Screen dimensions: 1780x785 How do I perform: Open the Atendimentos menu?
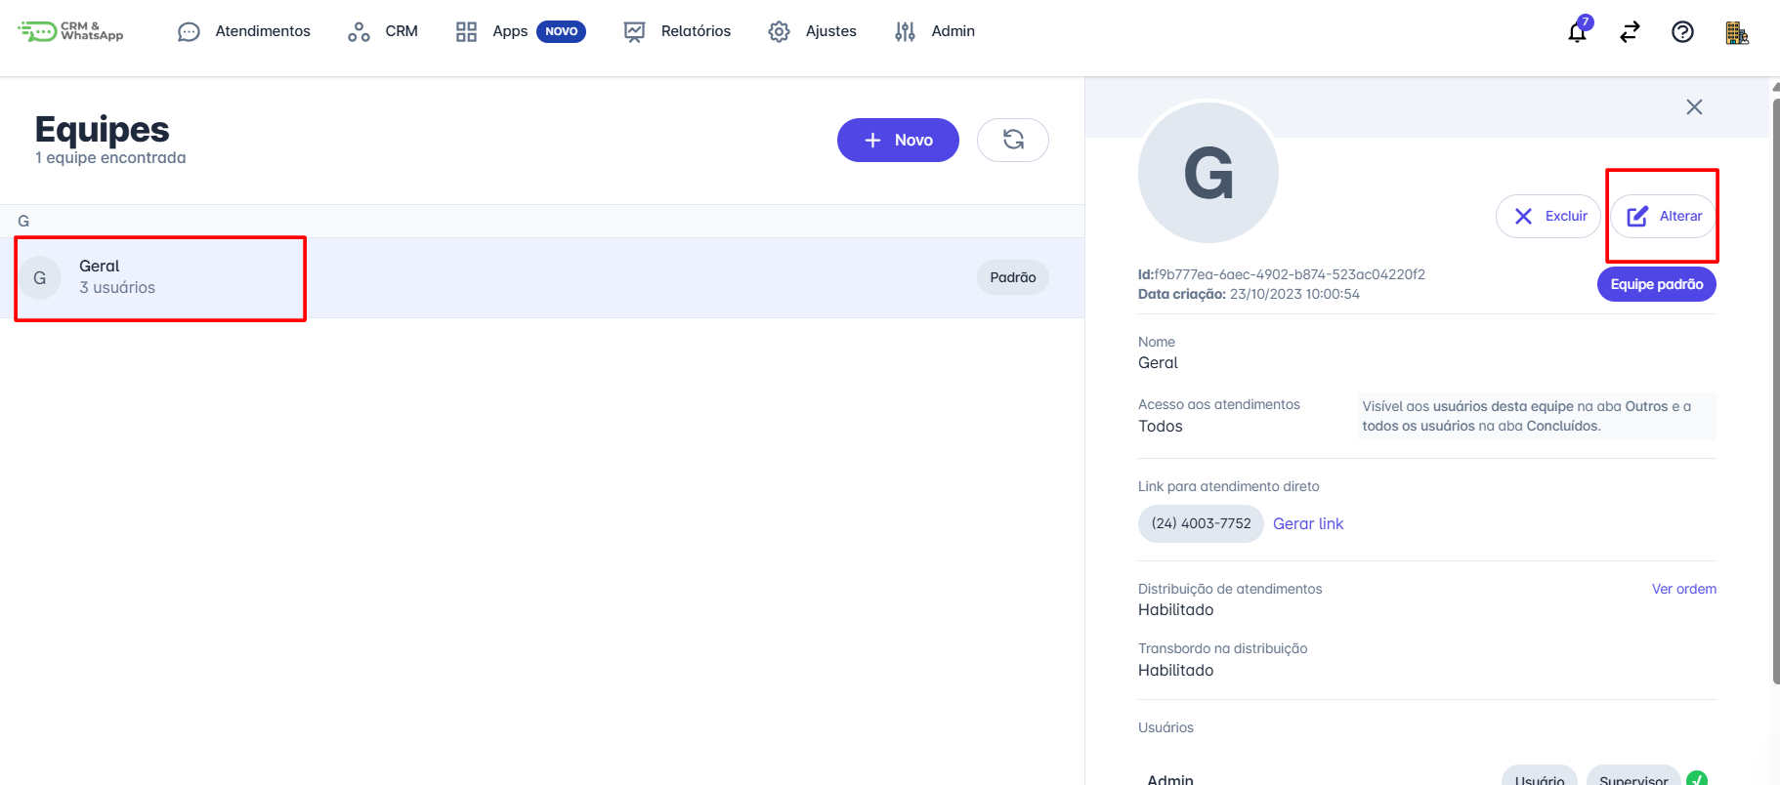pos(244,31)
